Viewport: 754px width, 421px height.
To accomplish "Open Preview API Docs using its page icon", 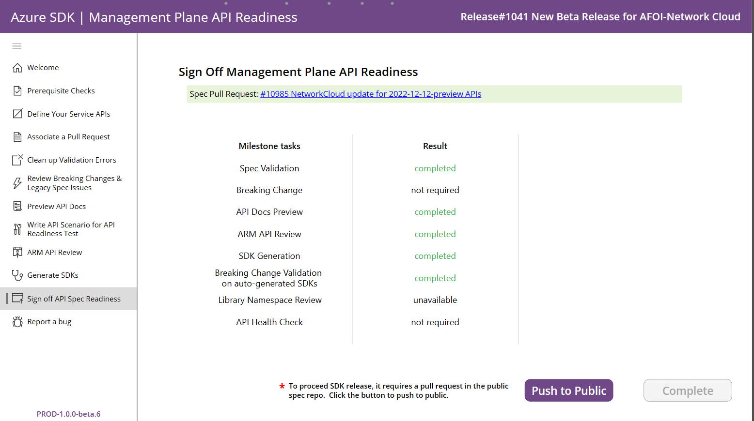I will 17,206.
